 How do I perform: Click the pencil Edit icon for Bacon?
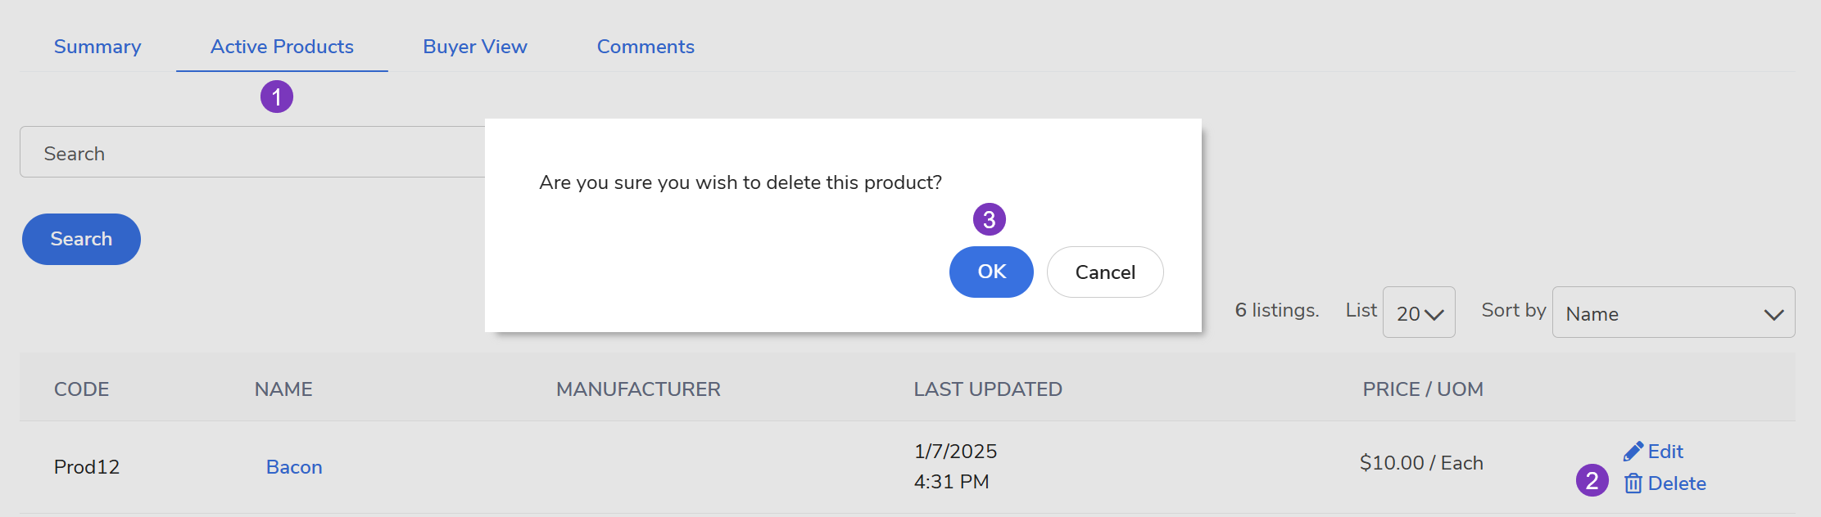1633,452
